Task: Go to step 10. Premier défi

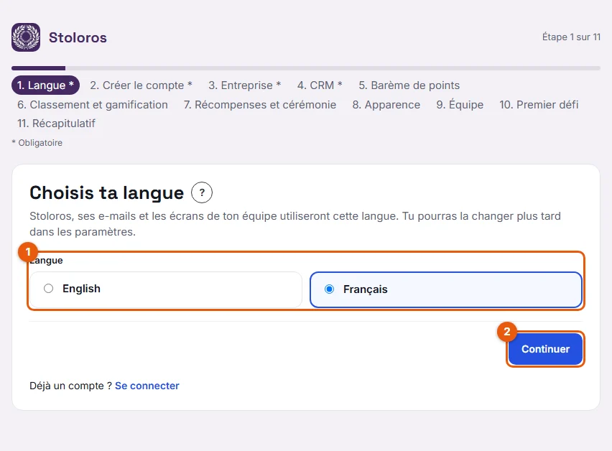Action: click(539, 105)
